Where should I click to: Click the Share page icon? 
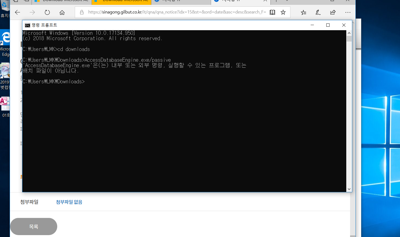tap(333, 12)
